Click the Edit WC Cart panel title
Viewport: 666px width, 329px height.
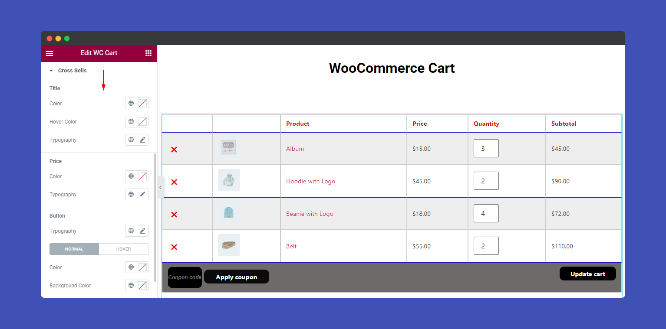pos(99,53)
